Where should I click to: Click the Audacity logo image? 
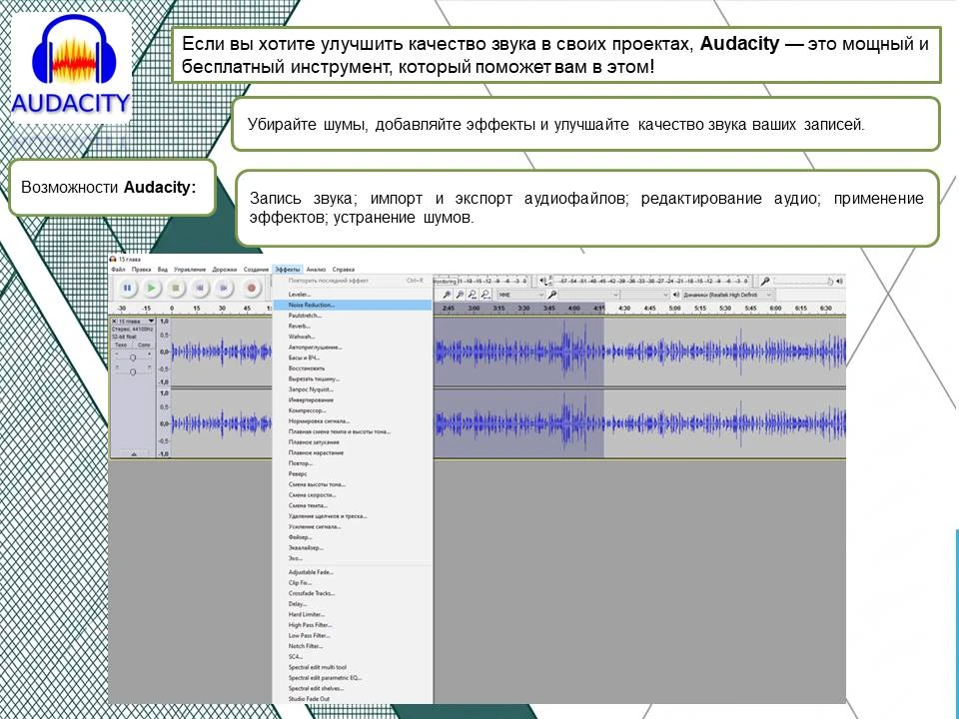(71, 67)
